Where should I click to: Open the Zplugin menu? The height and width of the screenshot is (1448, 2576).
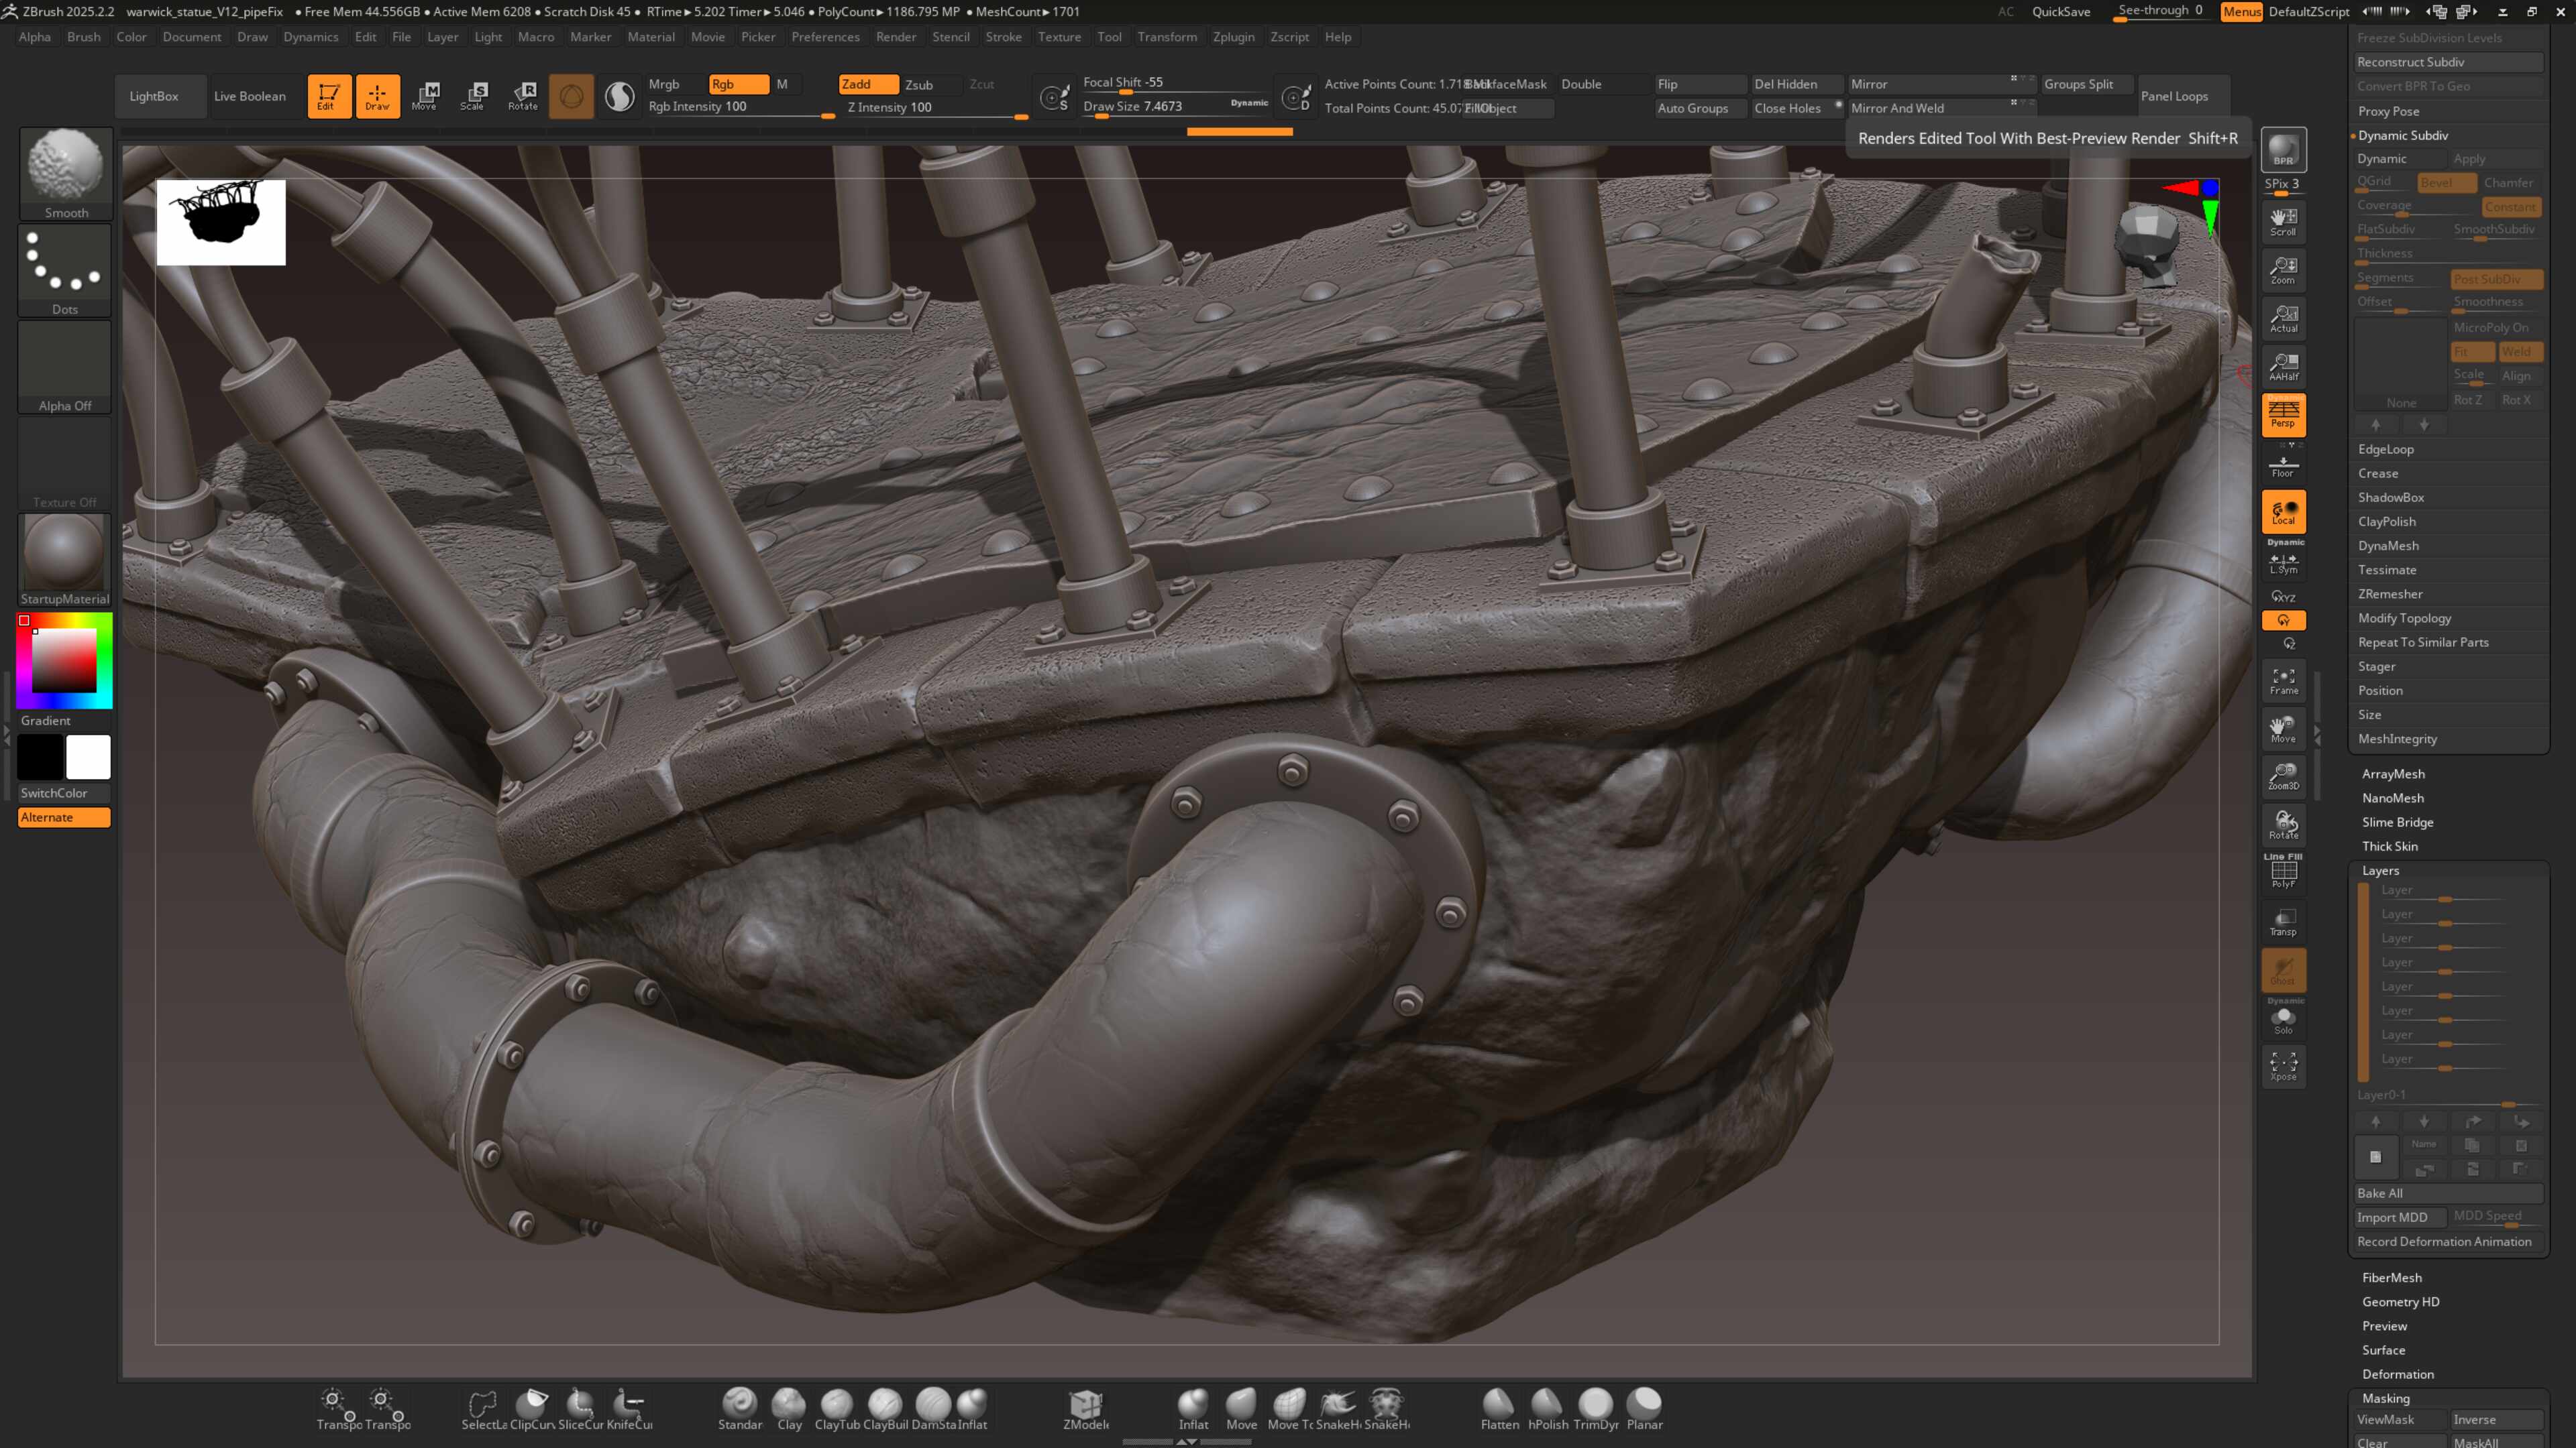pos(1233,37)
